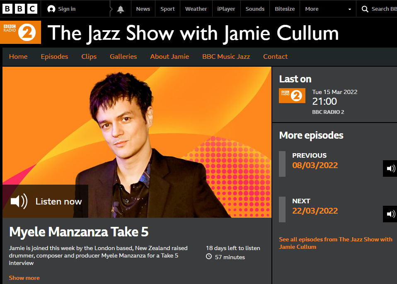Go to iPlayer from the top navigation
This screenshot has height=284, width=397.
pos(226,9)
